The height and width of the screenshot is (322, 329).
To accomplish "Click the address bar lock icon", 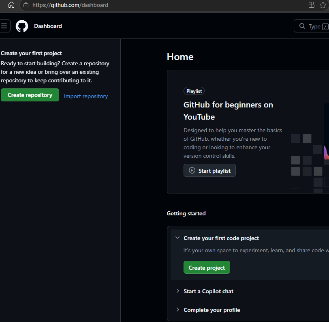I will click(x=26, y=5).
